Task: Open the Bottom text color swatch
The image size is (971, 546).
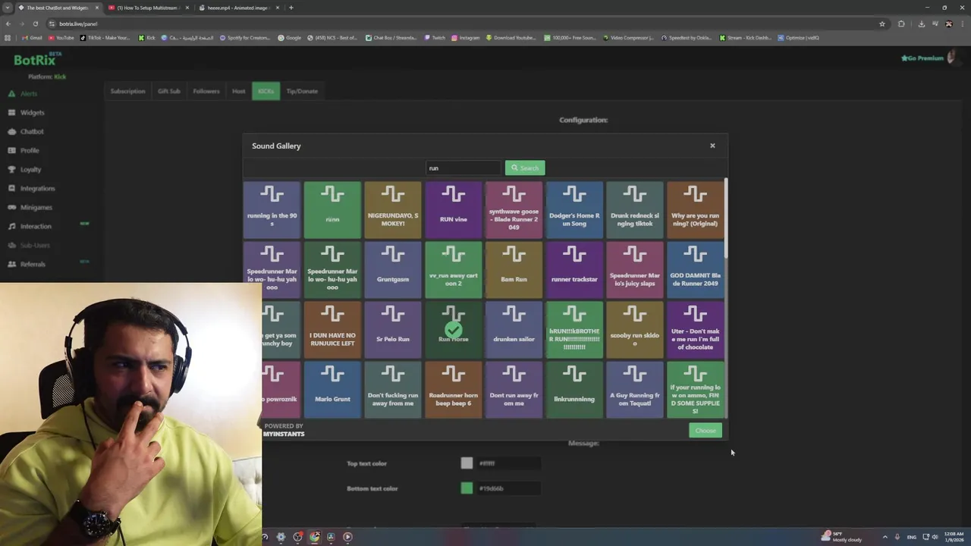Action: [x=467, y=488]
